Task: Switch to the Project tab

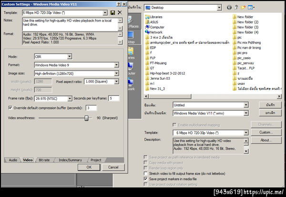Action: point(96,160)
